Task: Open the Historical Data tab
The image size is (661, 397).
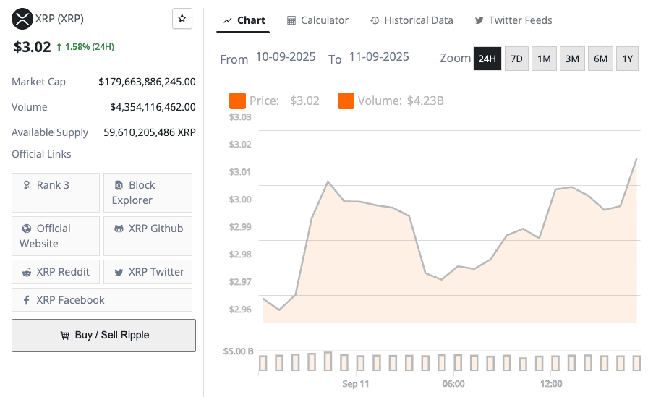Action: click(x=412, y=20)
